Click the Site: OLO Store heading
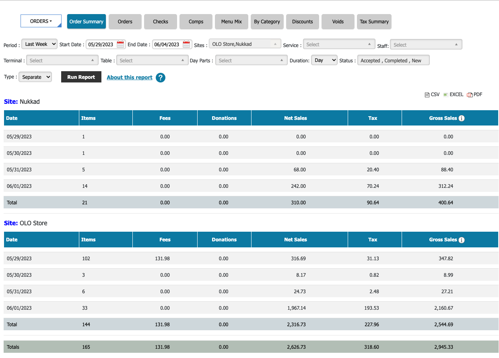The width and height of the screenshot is (499, 358). [x=26, y=223]
